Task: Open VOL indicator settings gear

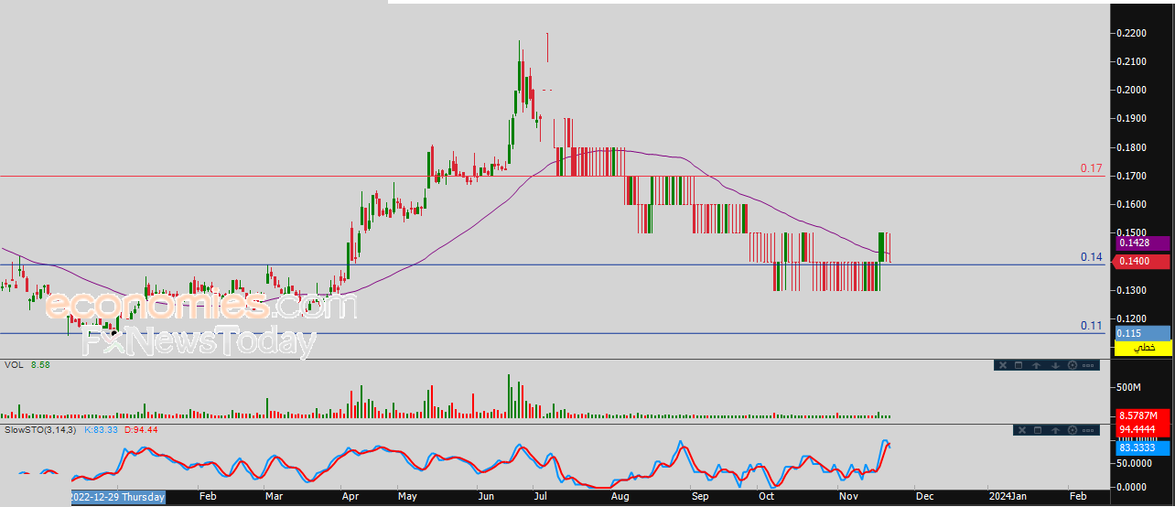Action: [x=1073, y=365]
